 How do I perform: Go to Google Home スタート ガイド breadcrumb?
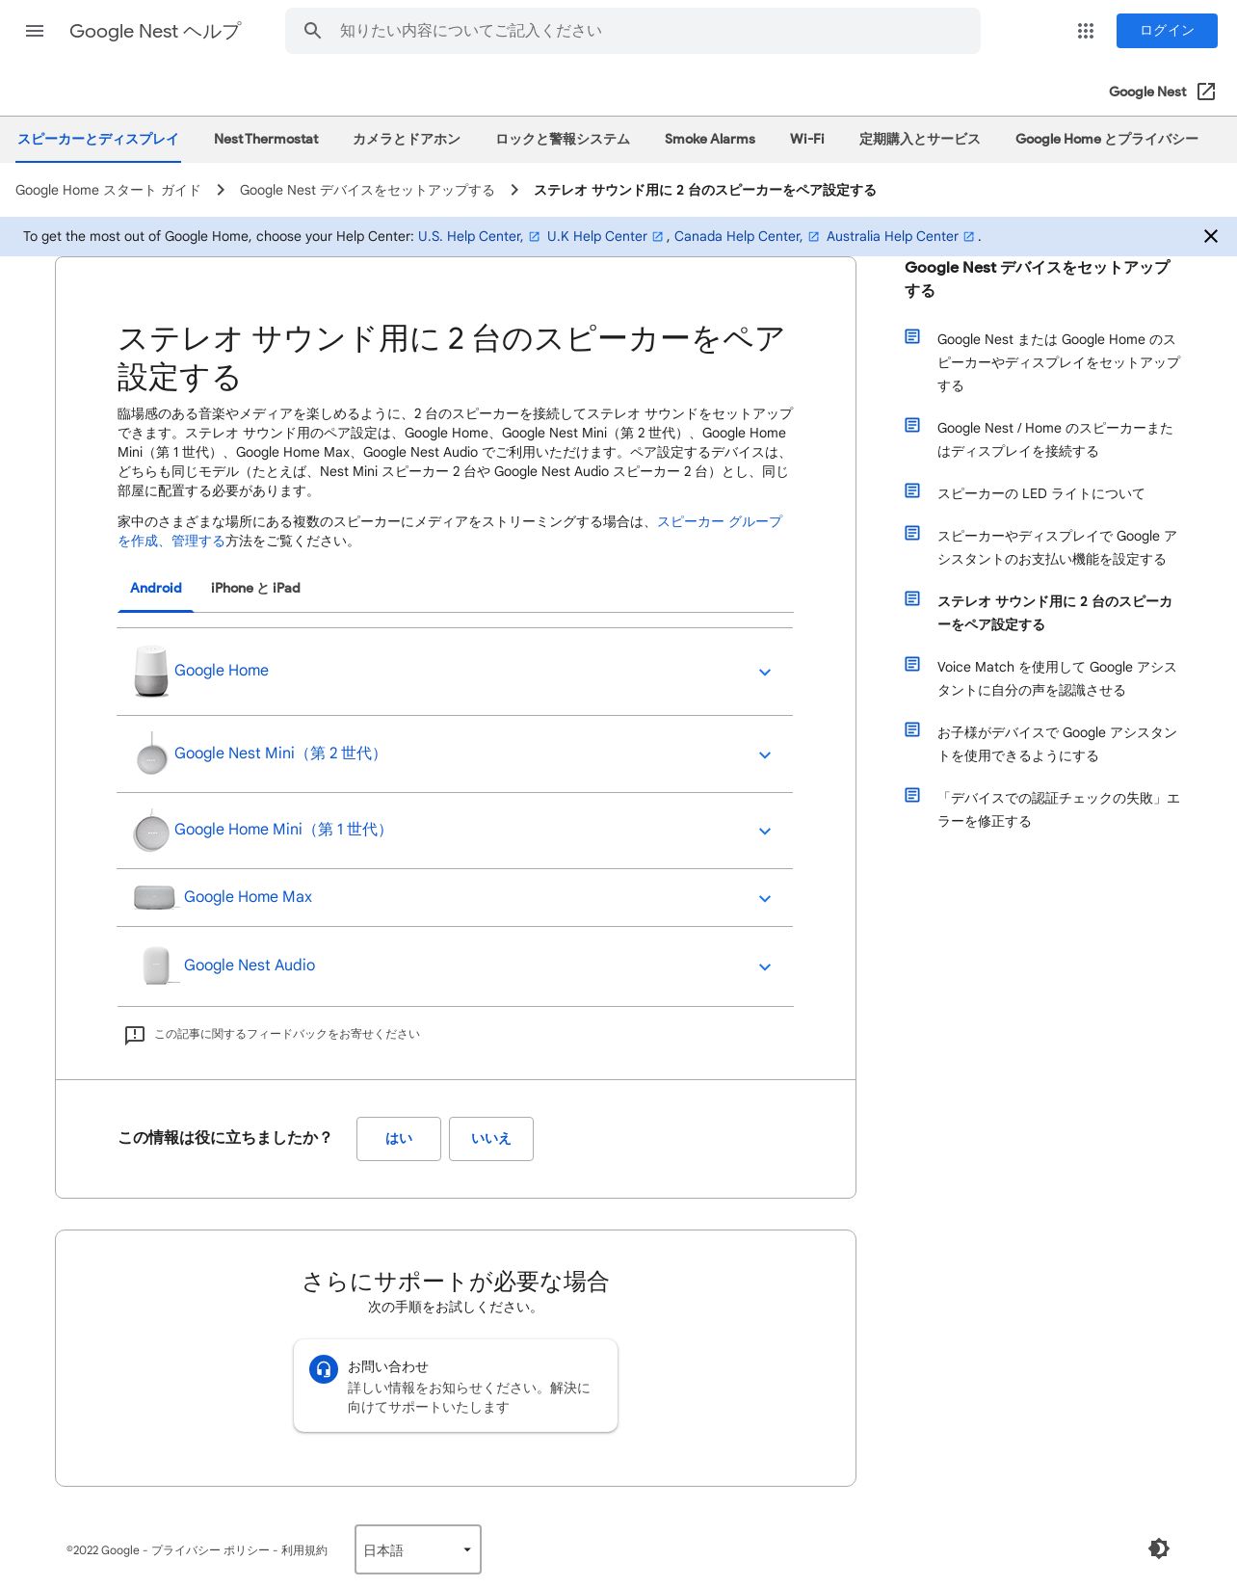tap(108, 190)
